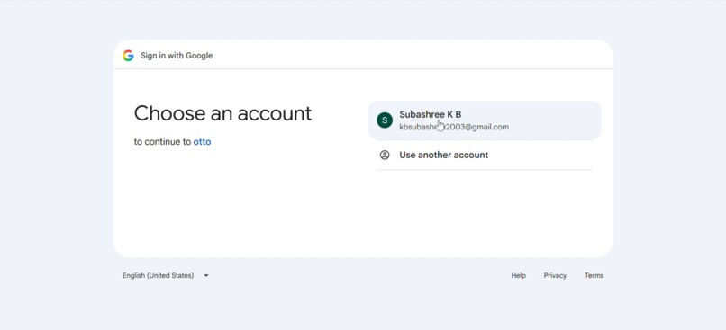Select the green S avatar icon

385,120
